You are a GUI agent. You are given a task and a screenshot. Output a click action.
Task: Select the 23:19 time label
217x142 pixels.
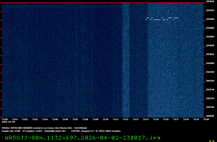click(x=196, y=119)
